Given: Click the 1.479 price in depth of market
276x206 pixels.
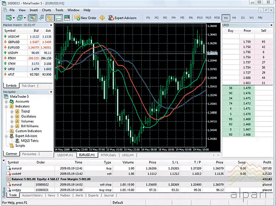Looking at the screenshot, I should point(247,88).
